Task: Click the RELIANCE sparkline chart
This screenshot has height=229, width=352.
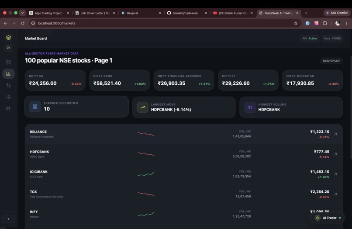Action: coord(146,134)
